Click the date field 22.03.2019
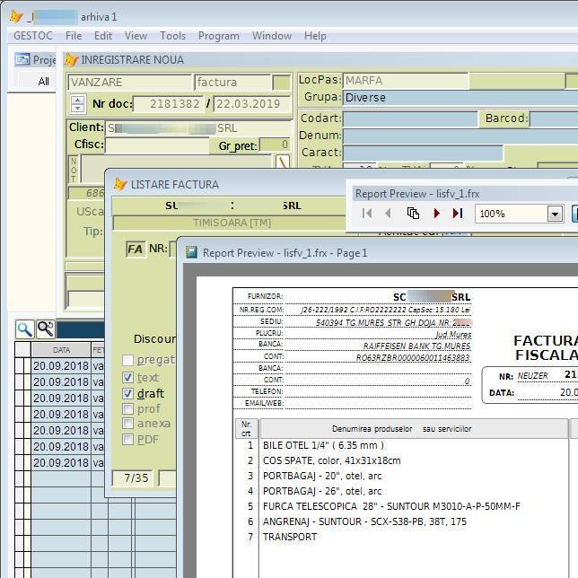Image resolution: width=578 pixels, height=578 pixels. [252, 104]
